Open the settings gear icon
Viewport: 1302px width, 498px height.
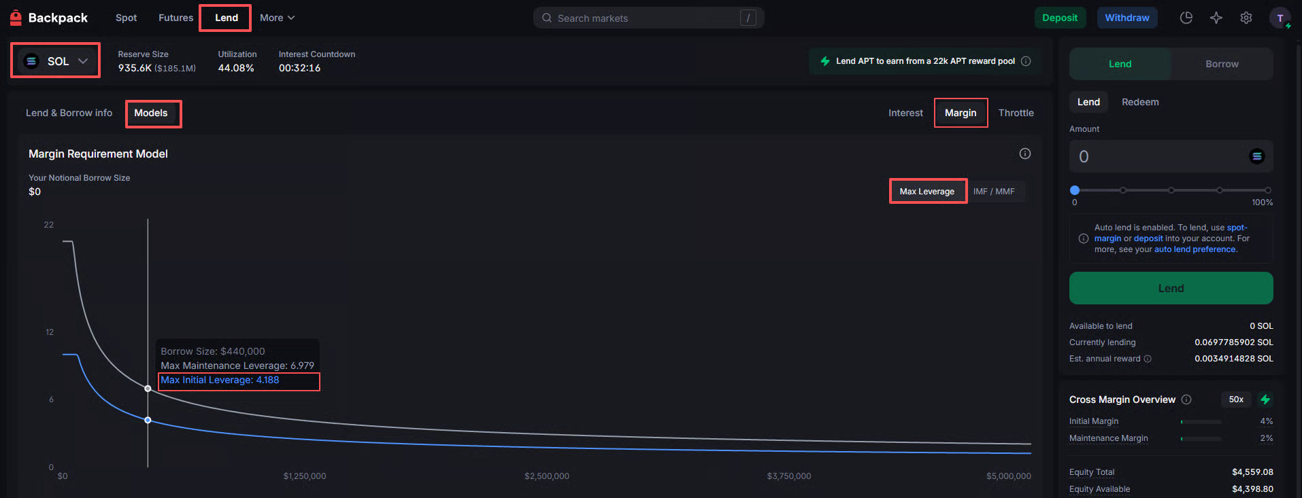(1246, 18)
